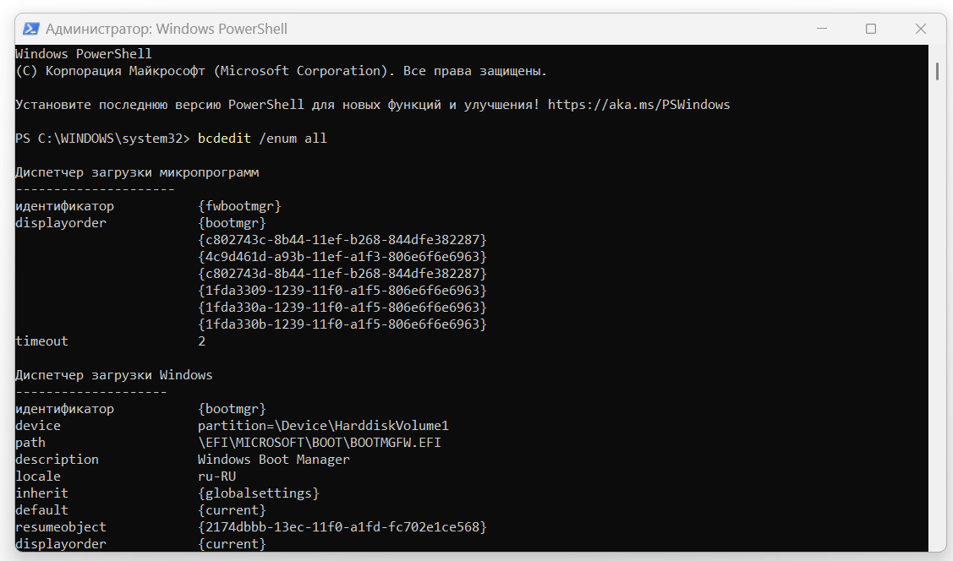Click the resumeobject label

coord(61,527)
